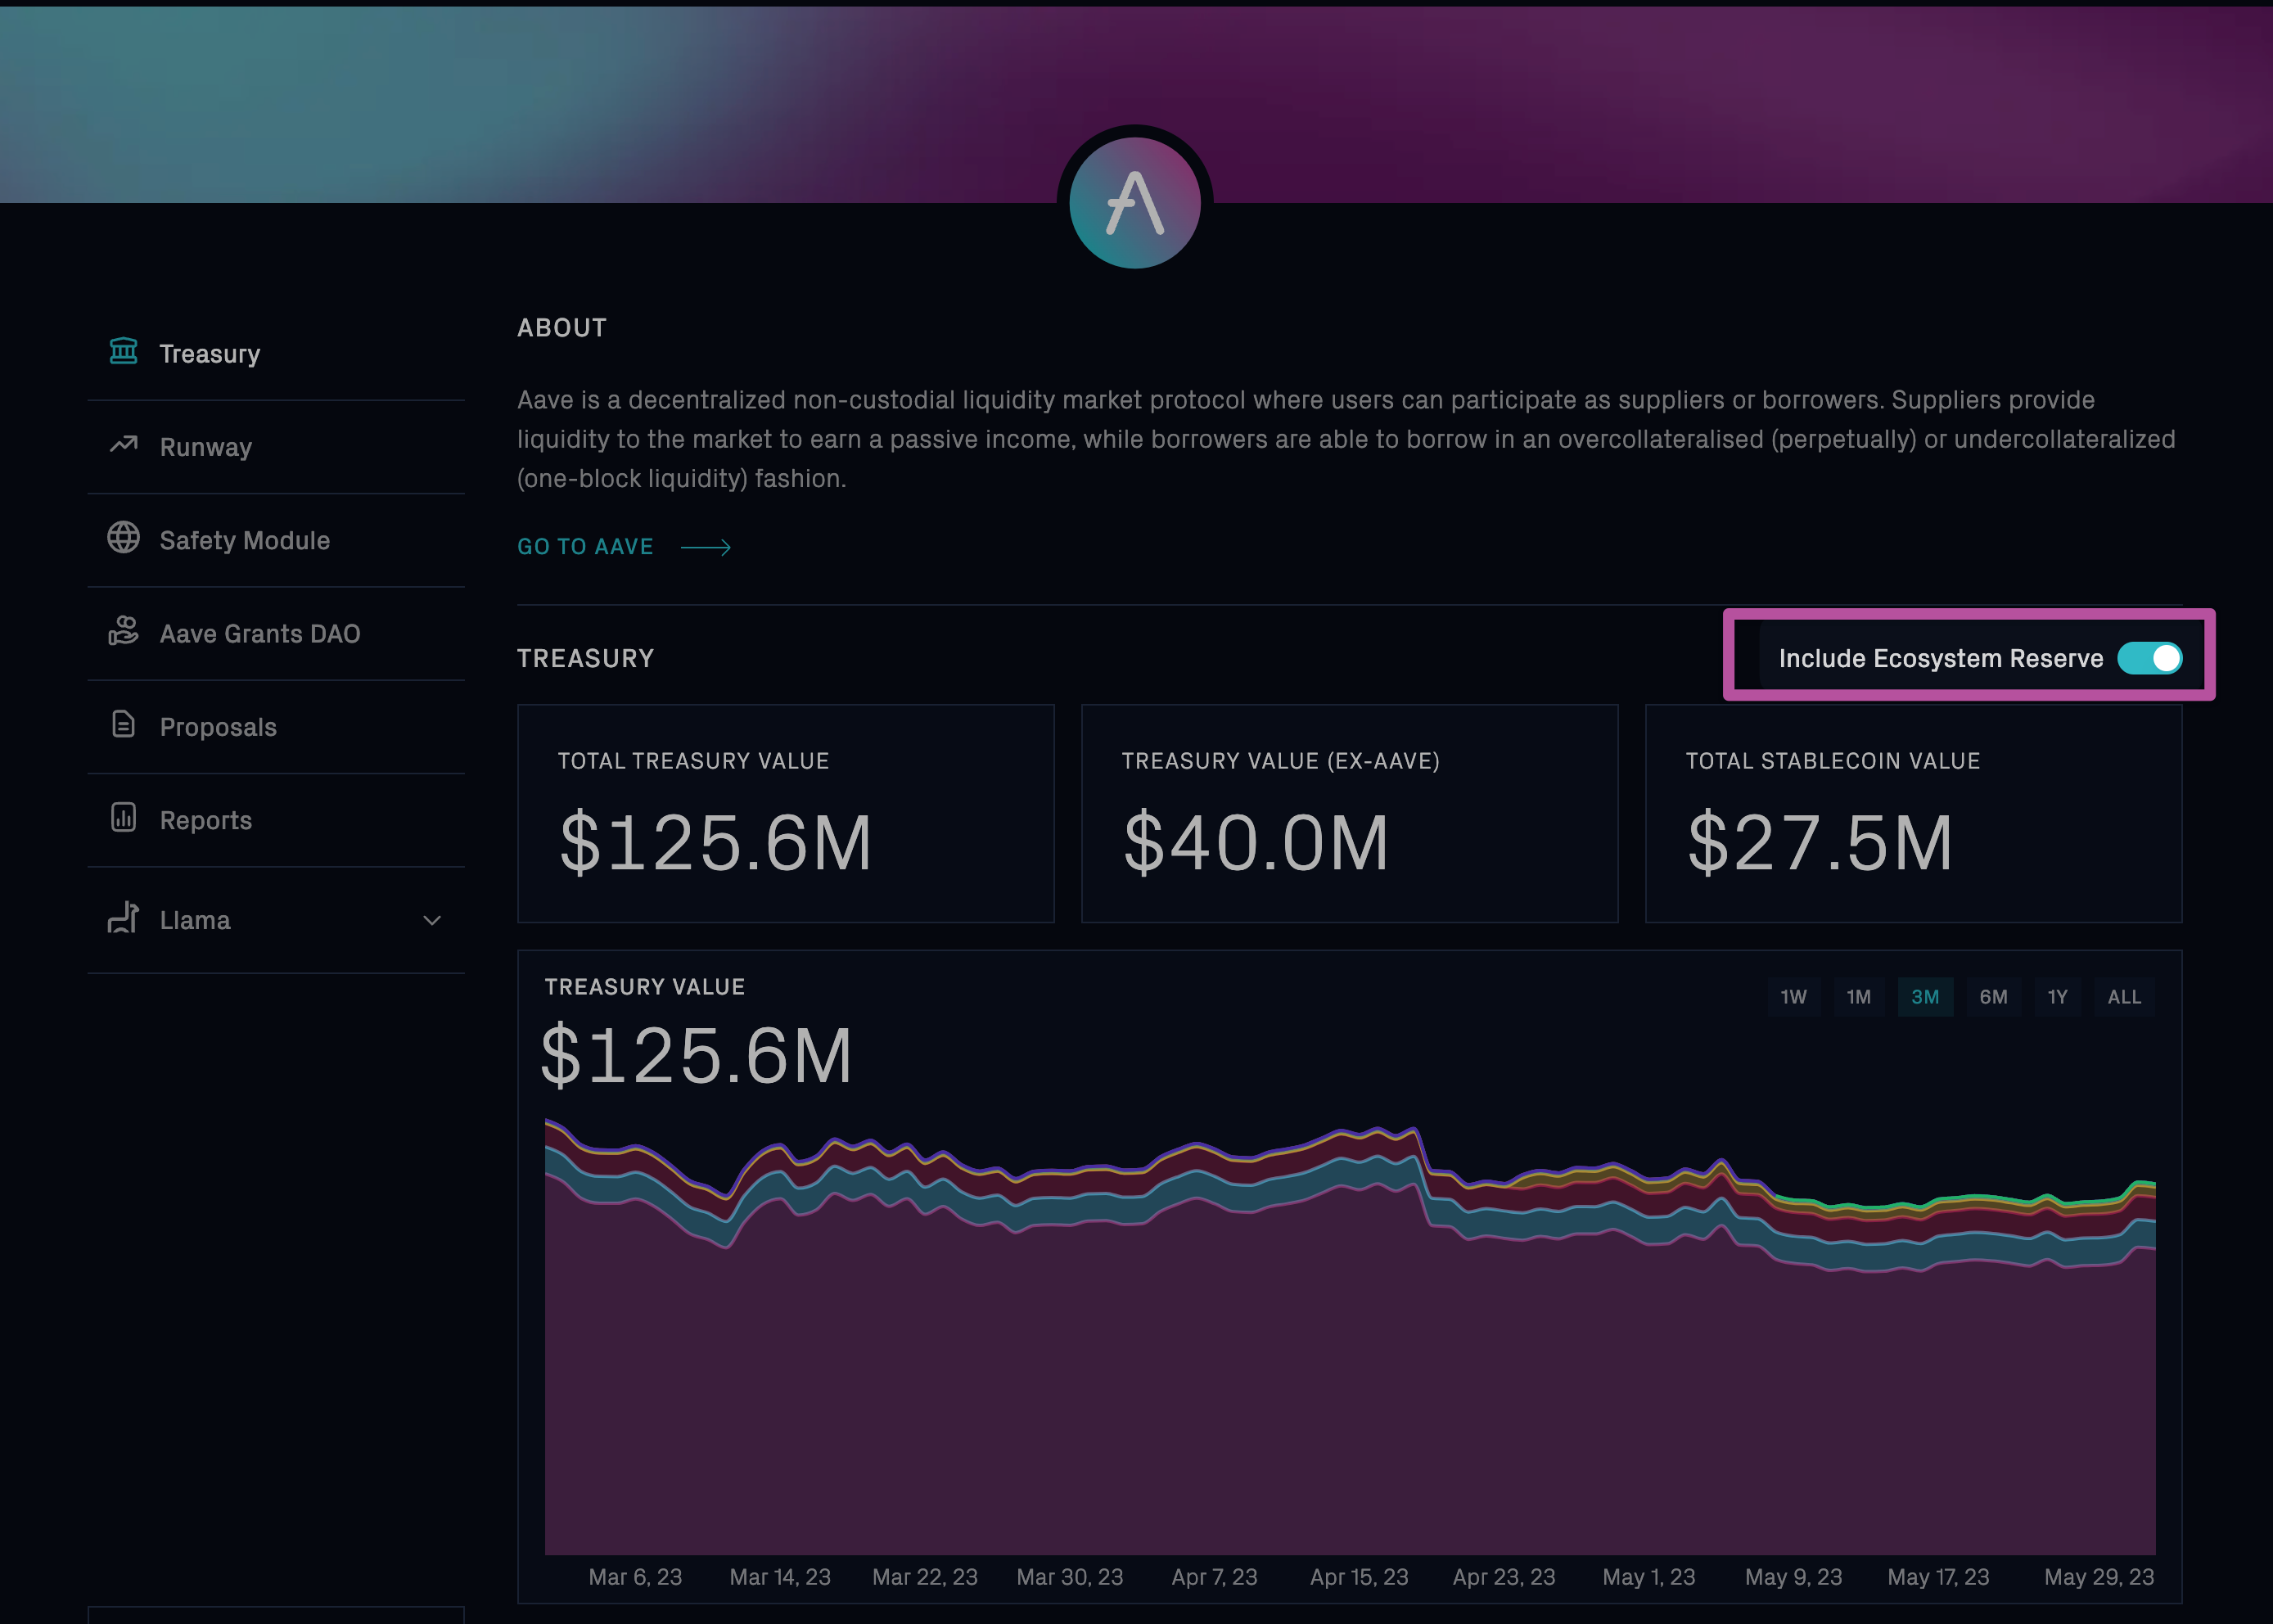
Task: Open the Reports section
Action: click(276, 820)
